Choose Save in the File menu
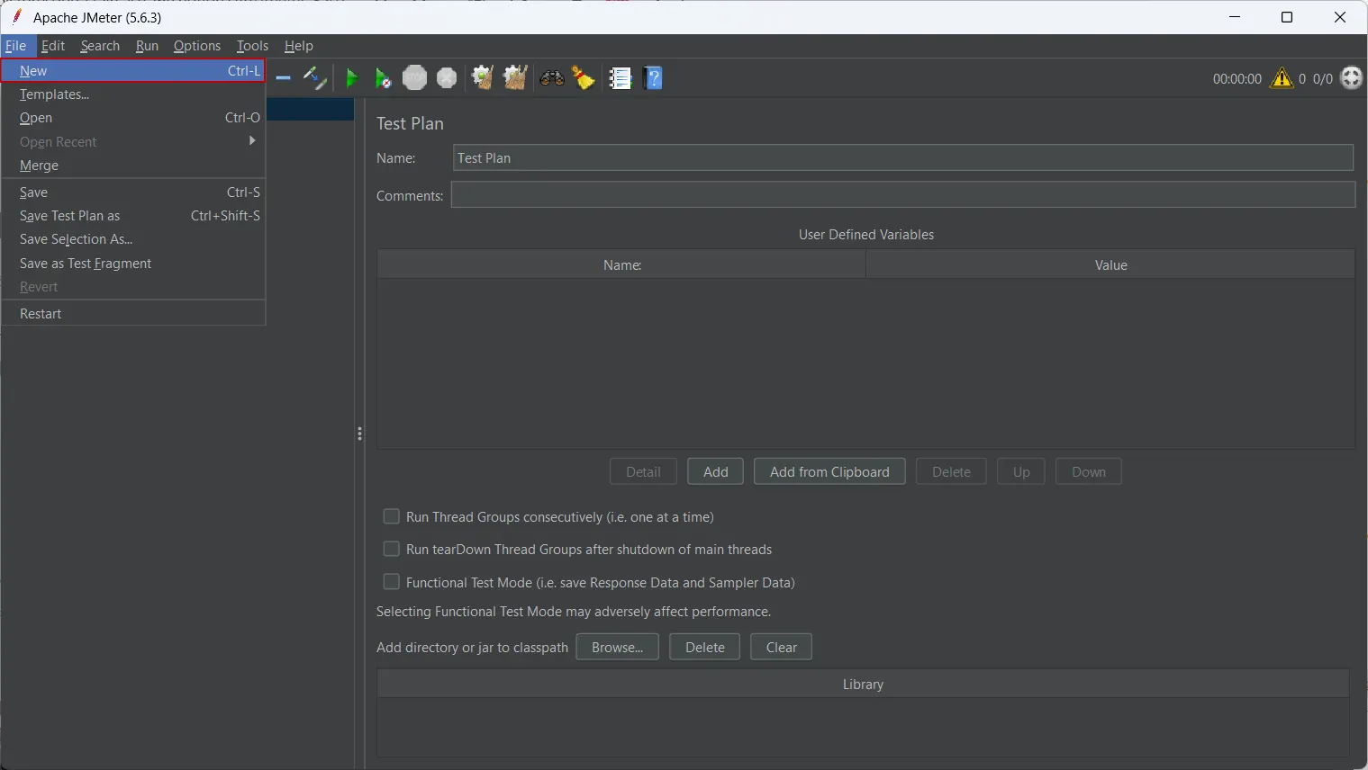The image size is (1368, 770). click(133, 192)
